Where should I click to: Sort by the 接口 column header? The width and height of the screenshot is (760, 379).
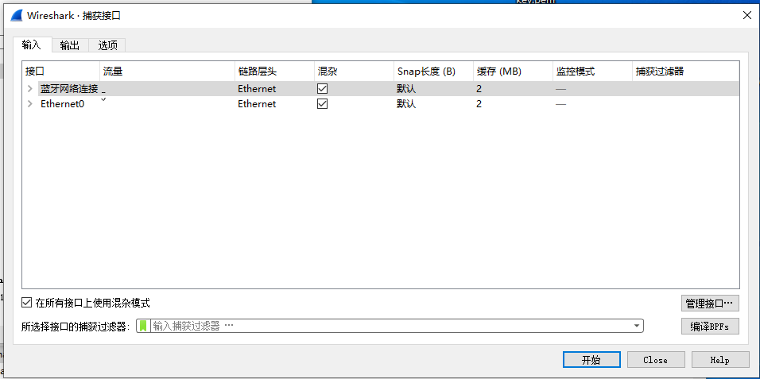(x=61, y=72)
